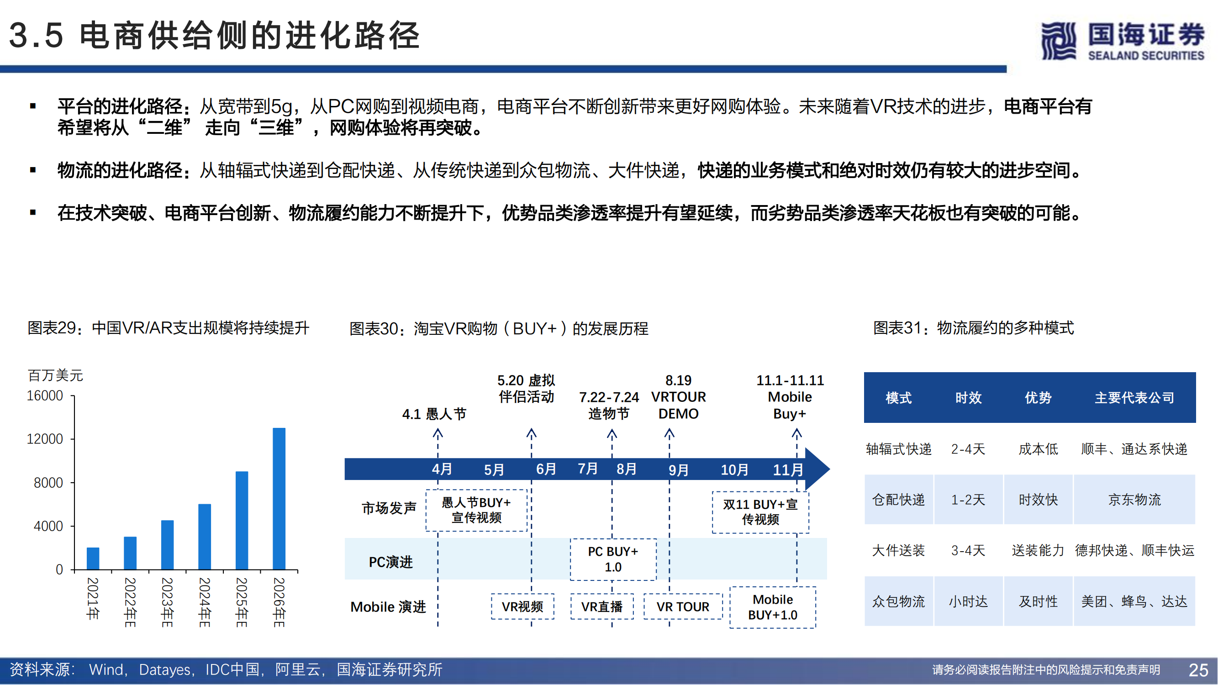
Task: Click the 2024年E bar in the chart
Action: pos(205,537)
